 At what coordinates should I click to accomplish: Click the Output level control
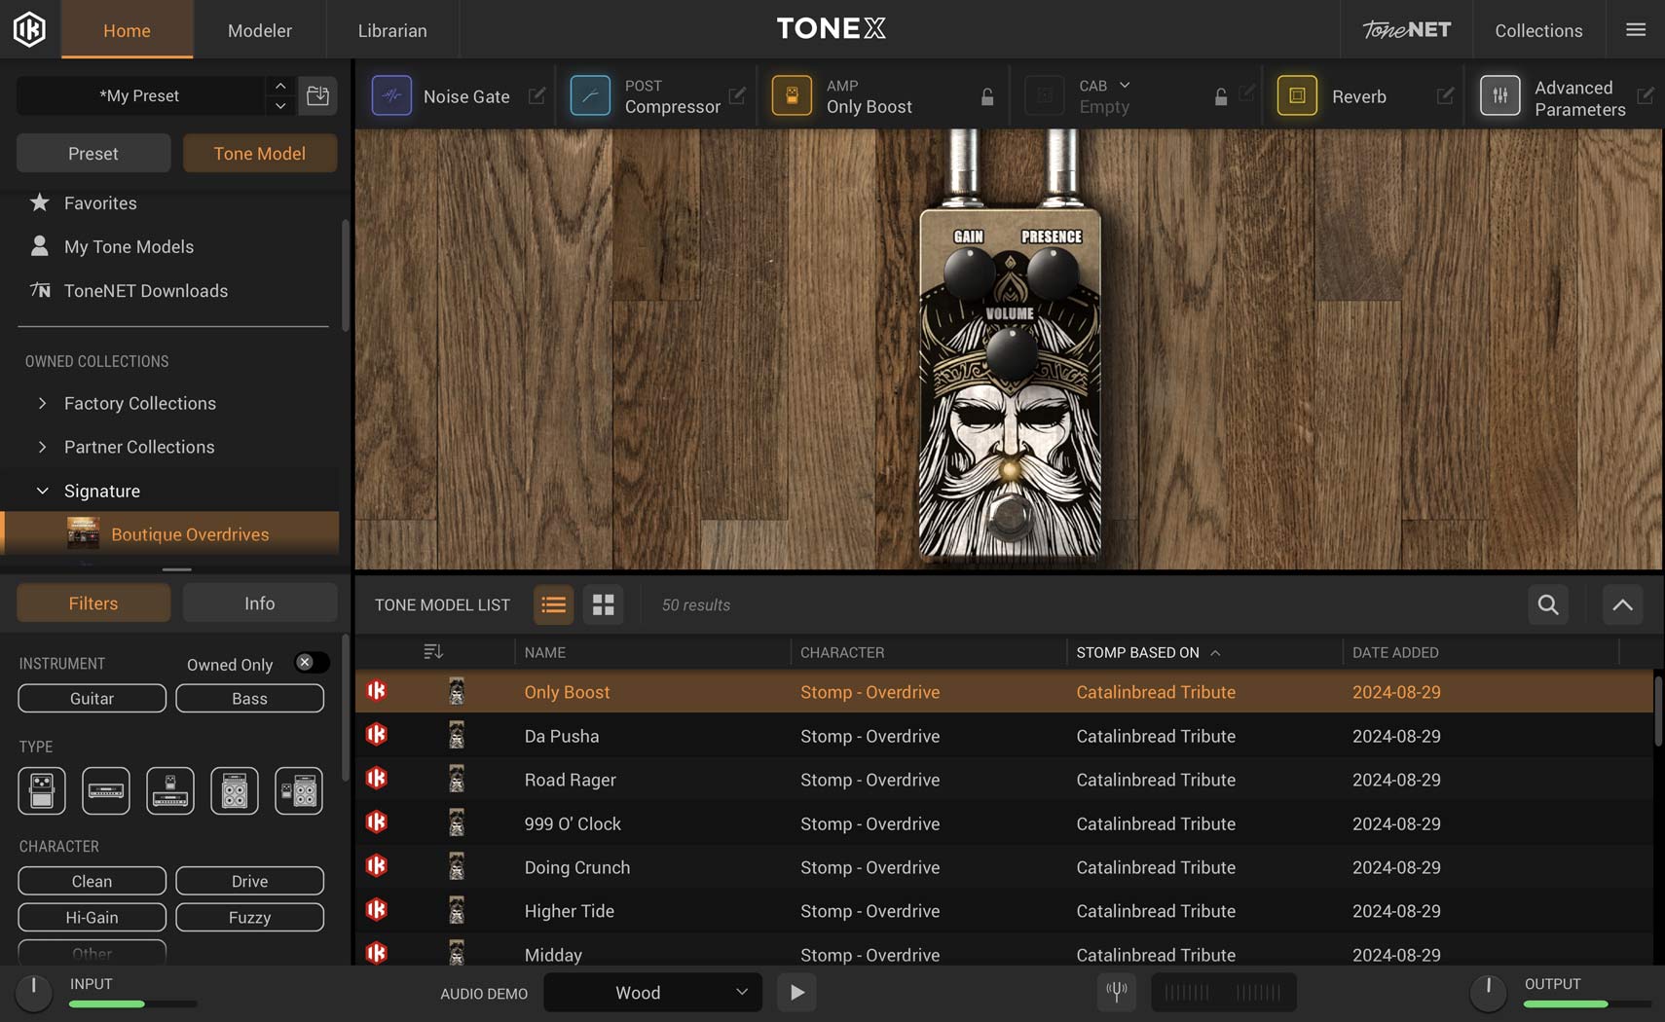(x=1487, y=992)
